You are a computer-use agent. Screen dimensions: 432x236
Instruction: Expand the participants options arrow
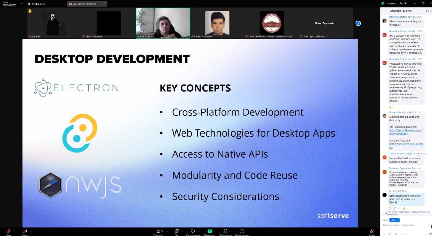pyautogui.click(x=167, y=231)
